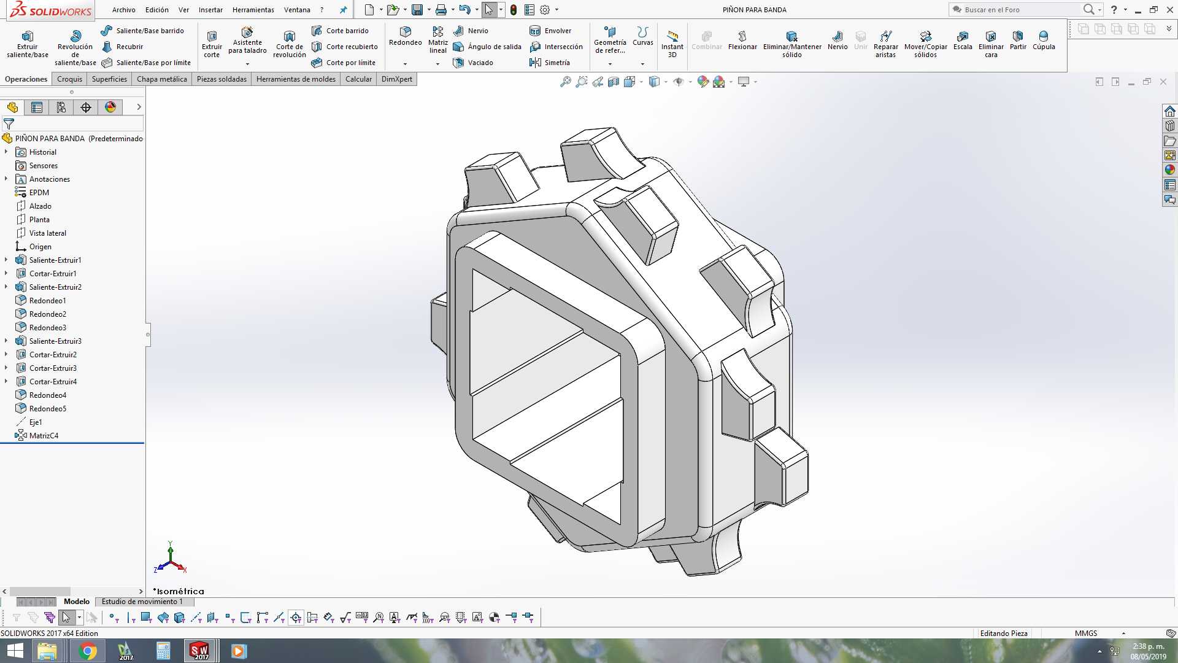Expand the Saliente-Extruir1 feature
Viewport: 1178px width, 663px height.
6,260
